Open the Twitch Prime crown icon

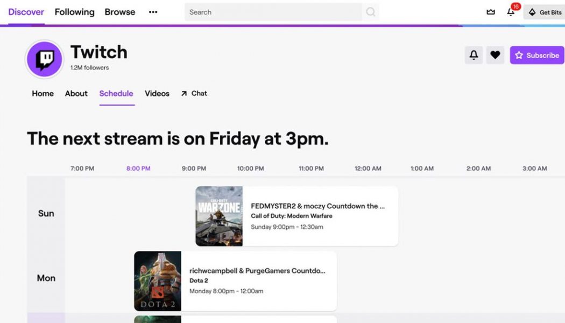[x=490, y=11]
